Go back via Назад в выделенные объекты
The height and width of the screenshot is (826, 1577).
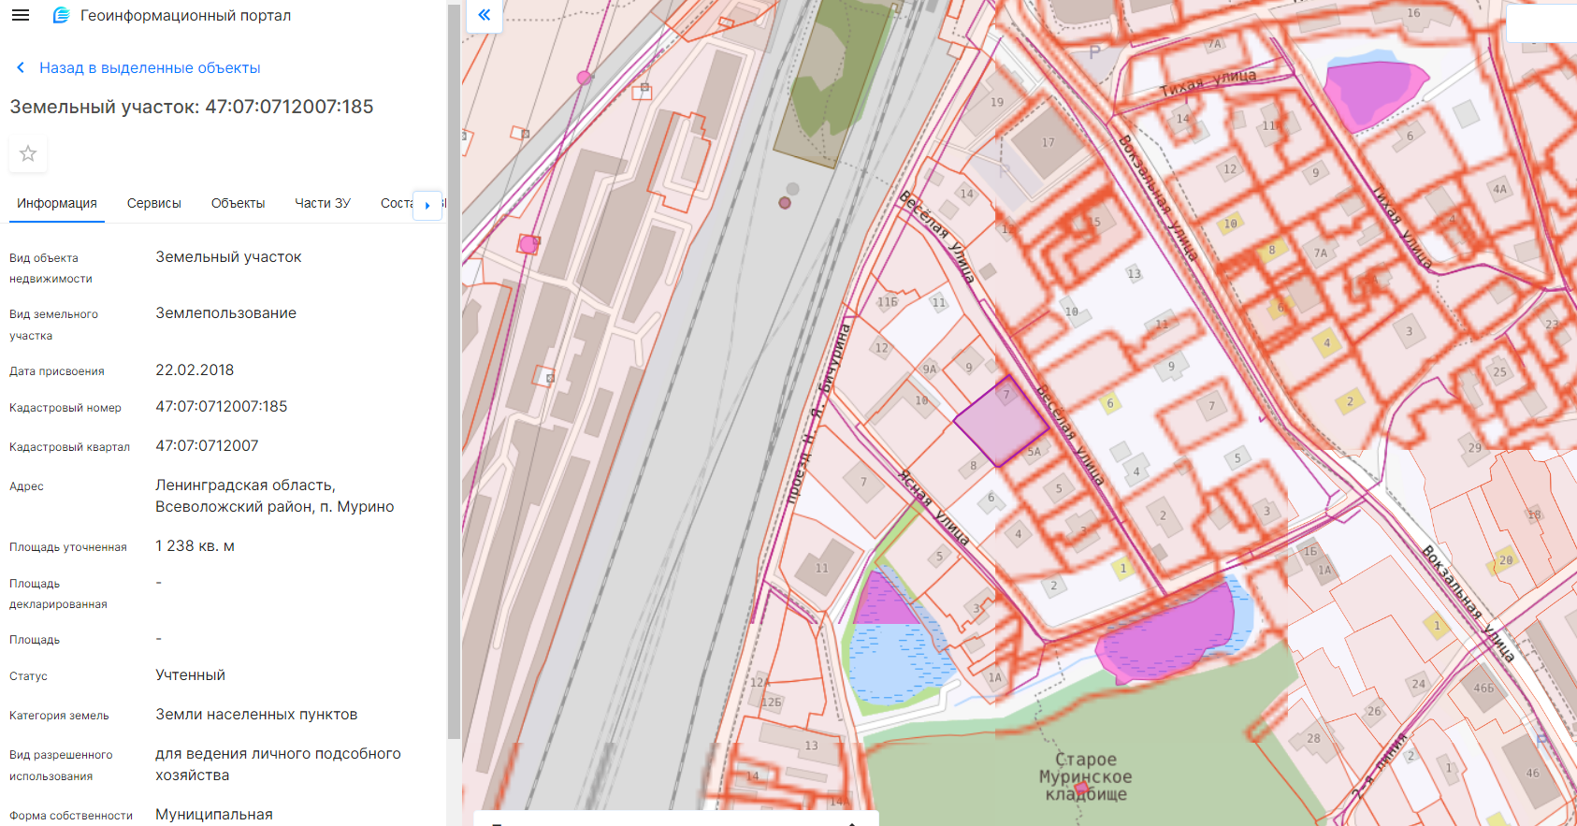point(150,67)
